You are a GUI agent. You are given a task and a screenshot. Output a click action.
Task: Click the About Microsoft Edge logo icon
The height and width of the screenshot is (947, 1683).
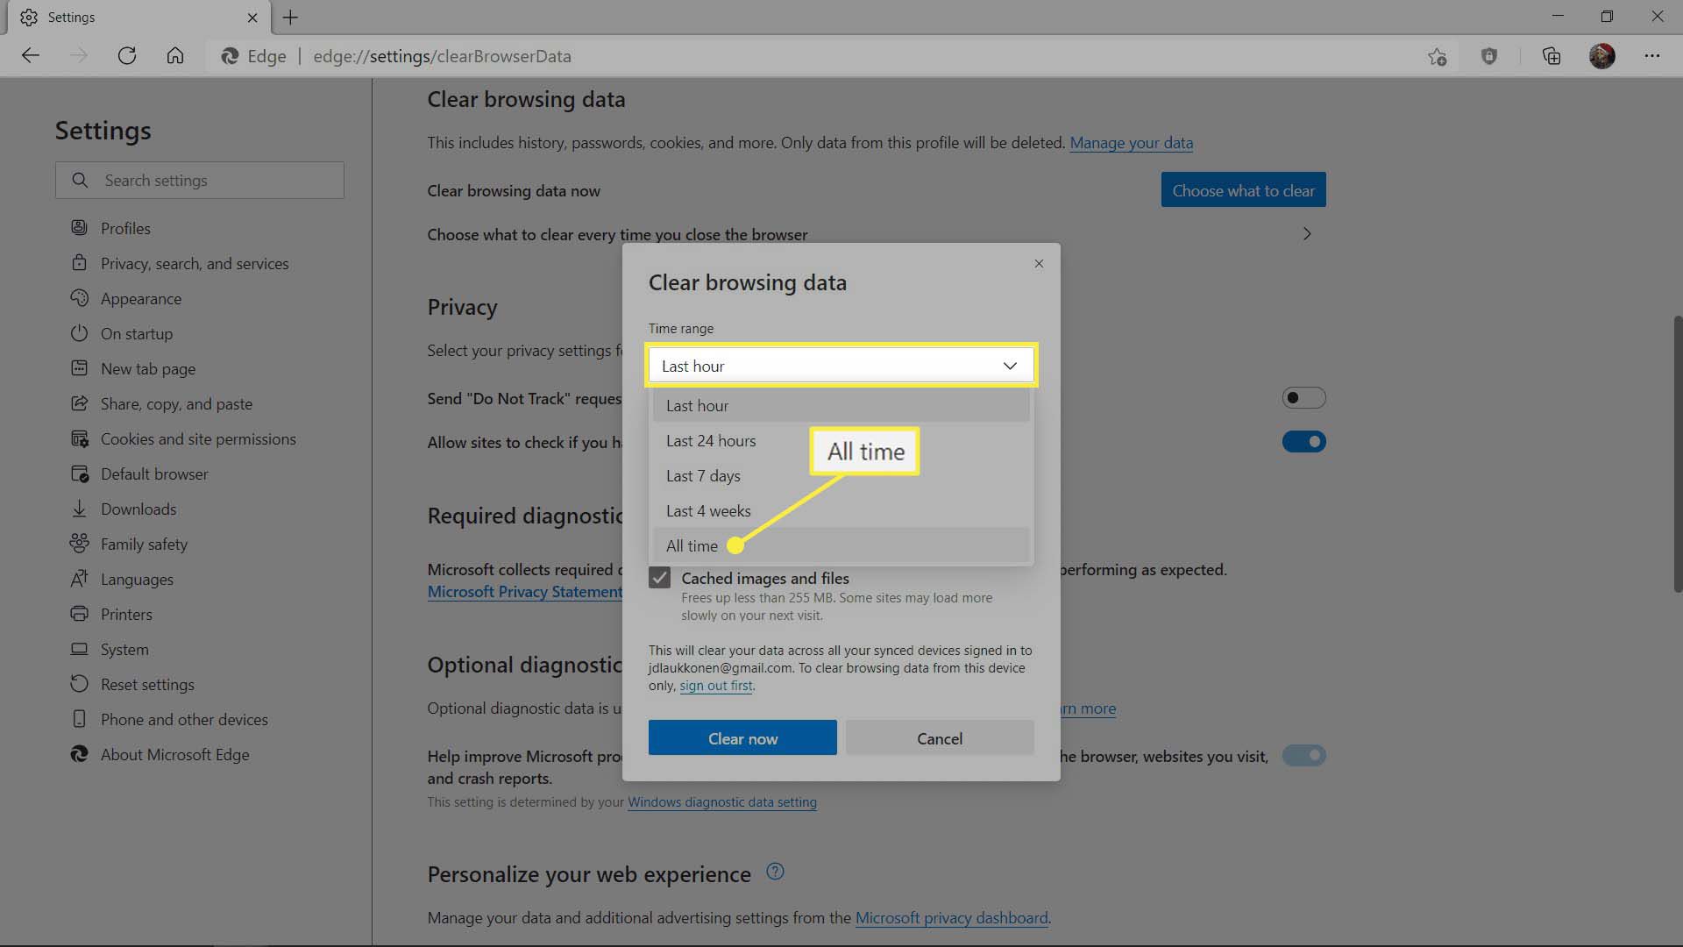pos(80,754)
